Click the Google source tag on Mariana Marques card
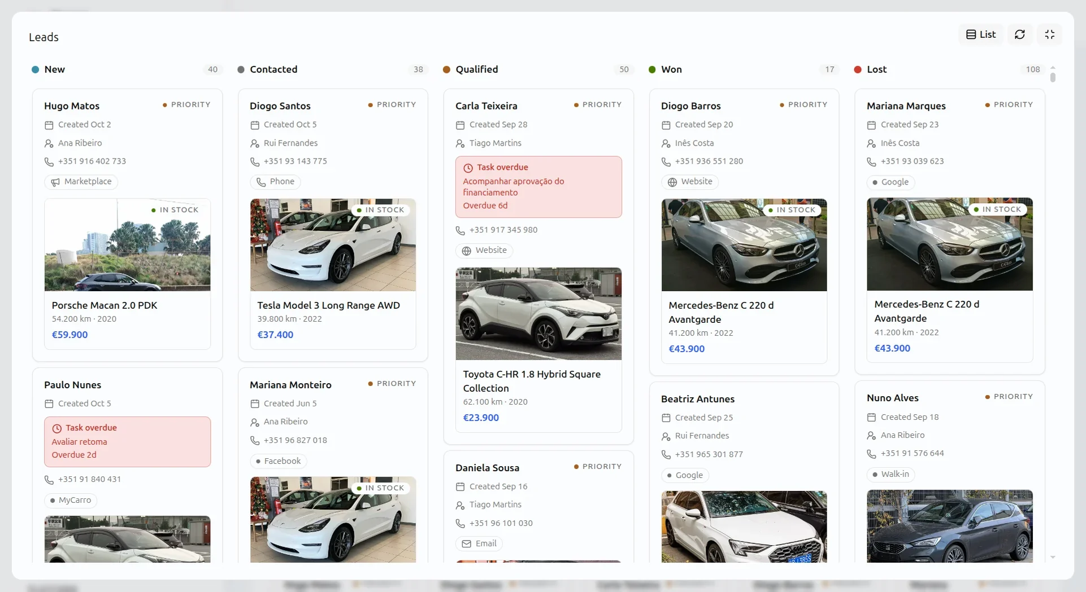Image resolution: width=1086 pixels, height=592 pixels. [890, 182]
